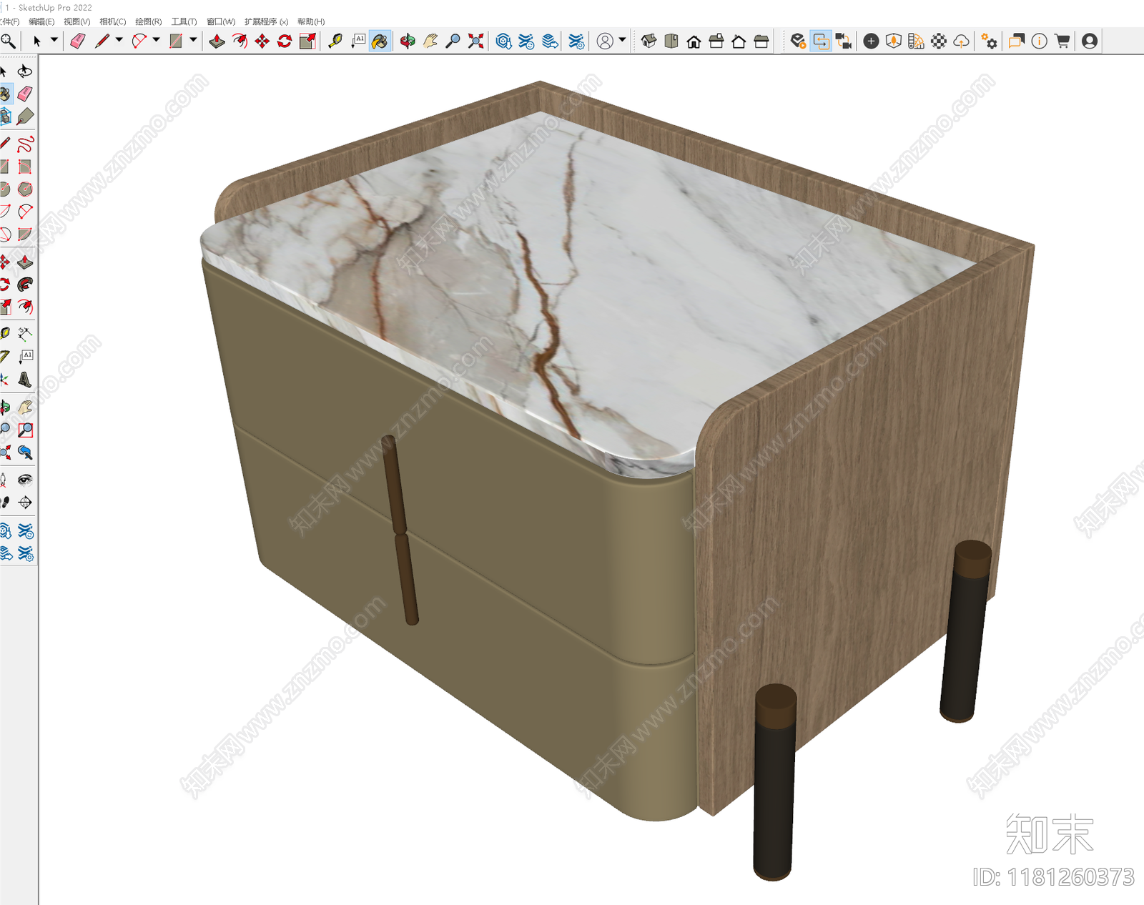Select the Text label tool in top toolbar
The image size is (1144, 905).
[x=357, y=41]
